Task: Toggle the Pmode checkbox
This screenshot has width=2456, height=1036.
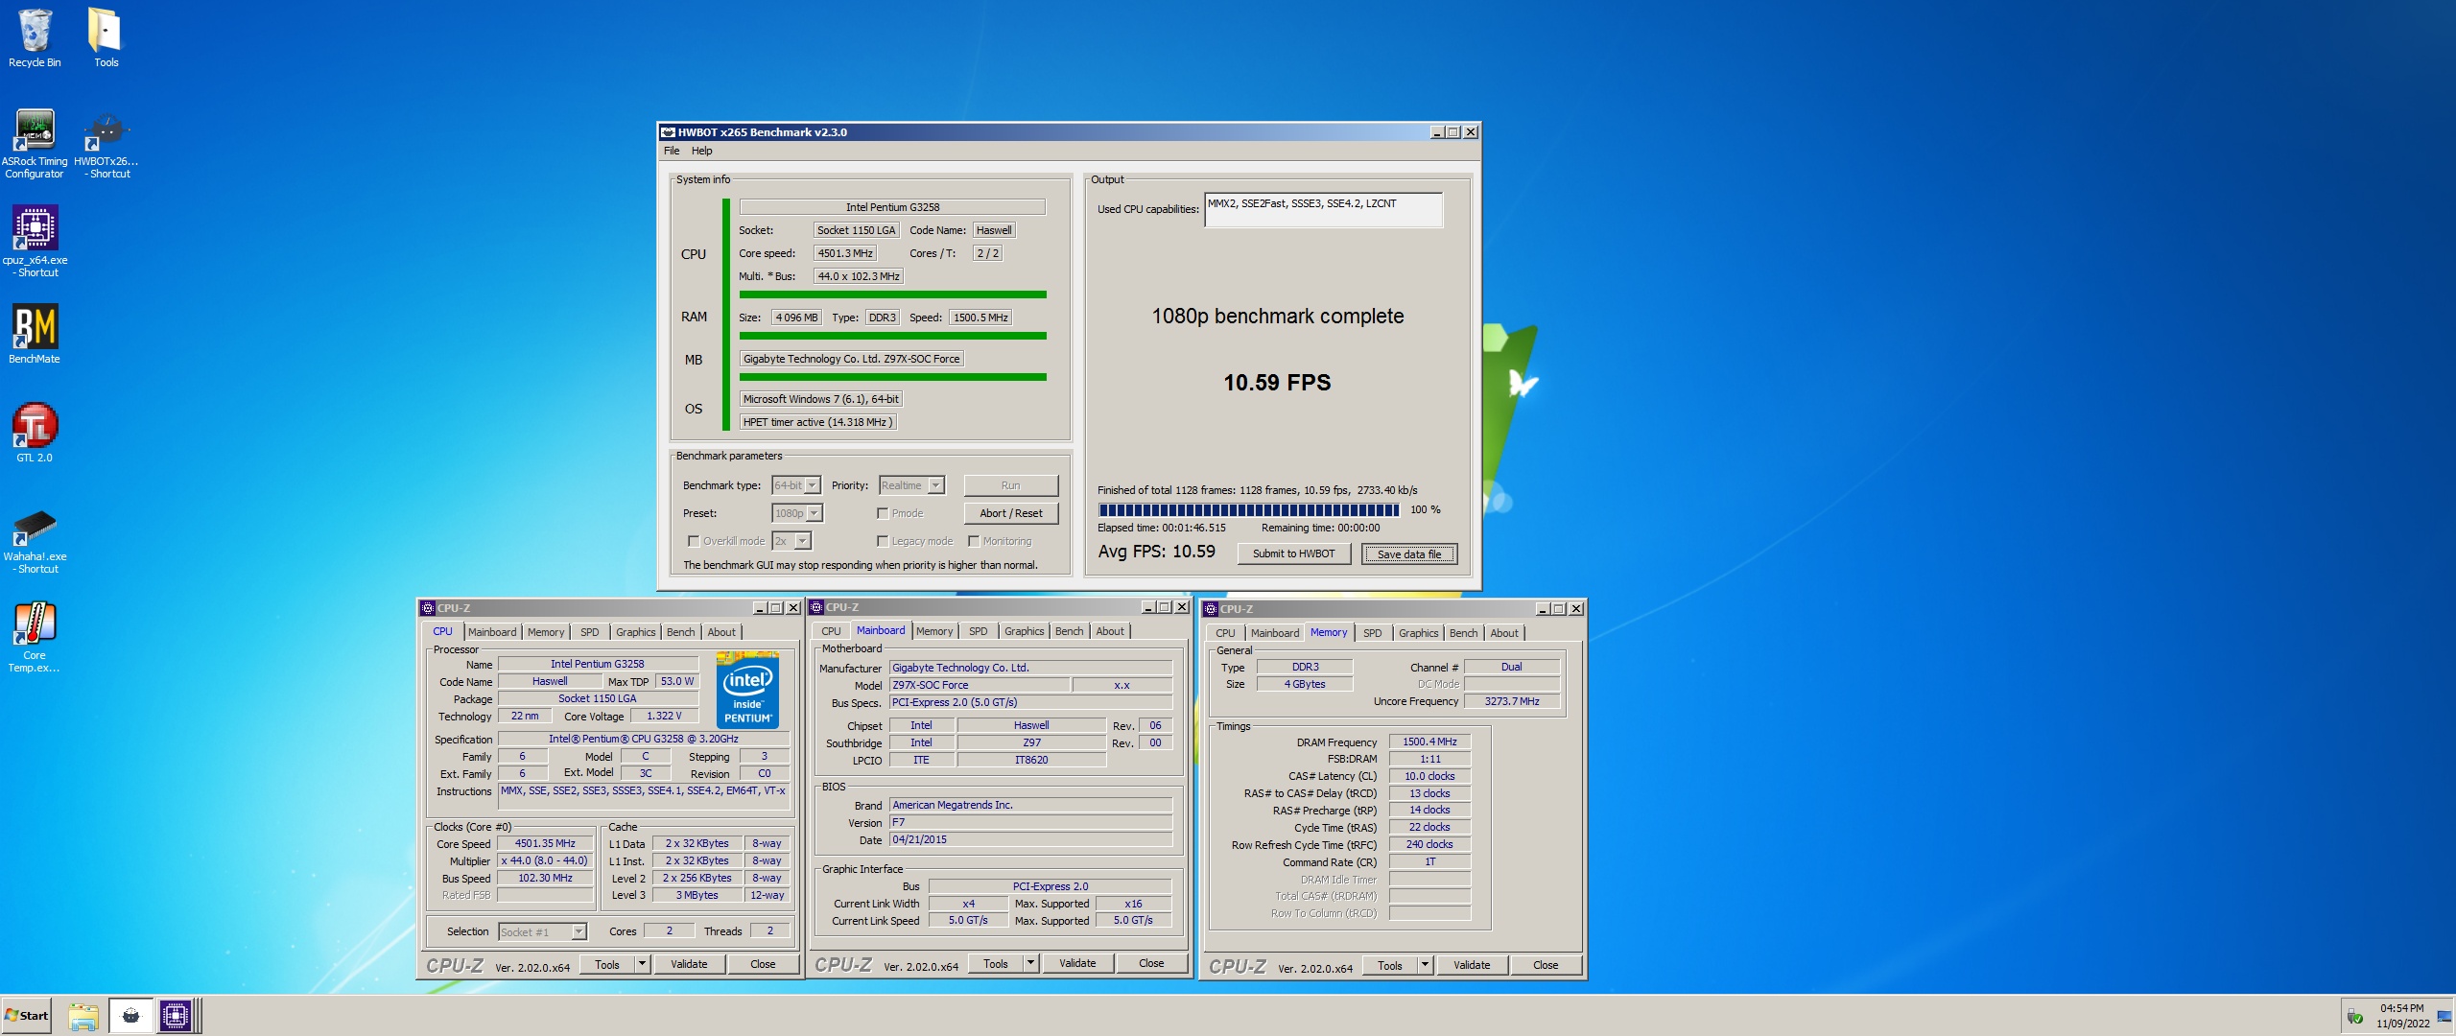Action: [882, 513]
